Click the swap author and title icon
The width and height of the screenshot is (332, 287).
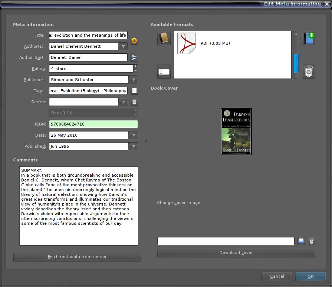tap(134, 41)
